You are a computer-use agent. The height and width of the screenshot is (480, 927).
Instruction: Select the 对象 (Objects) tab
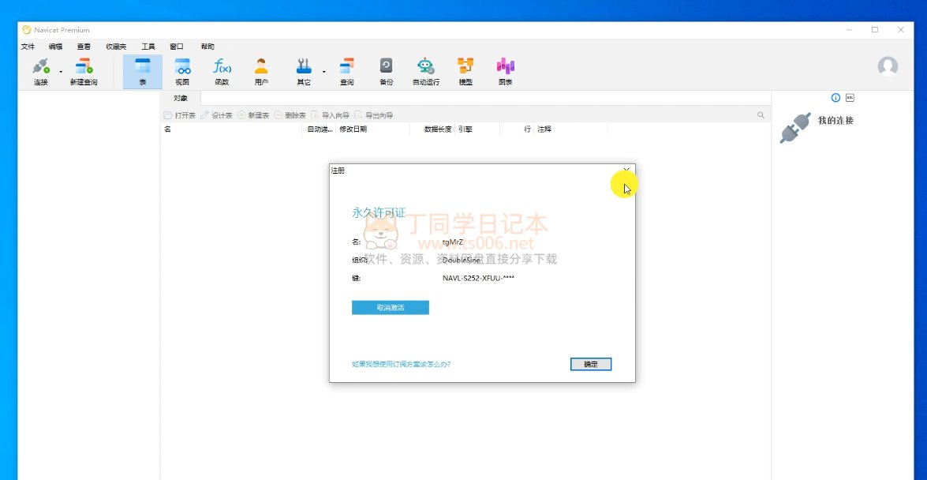click(181, 98)
